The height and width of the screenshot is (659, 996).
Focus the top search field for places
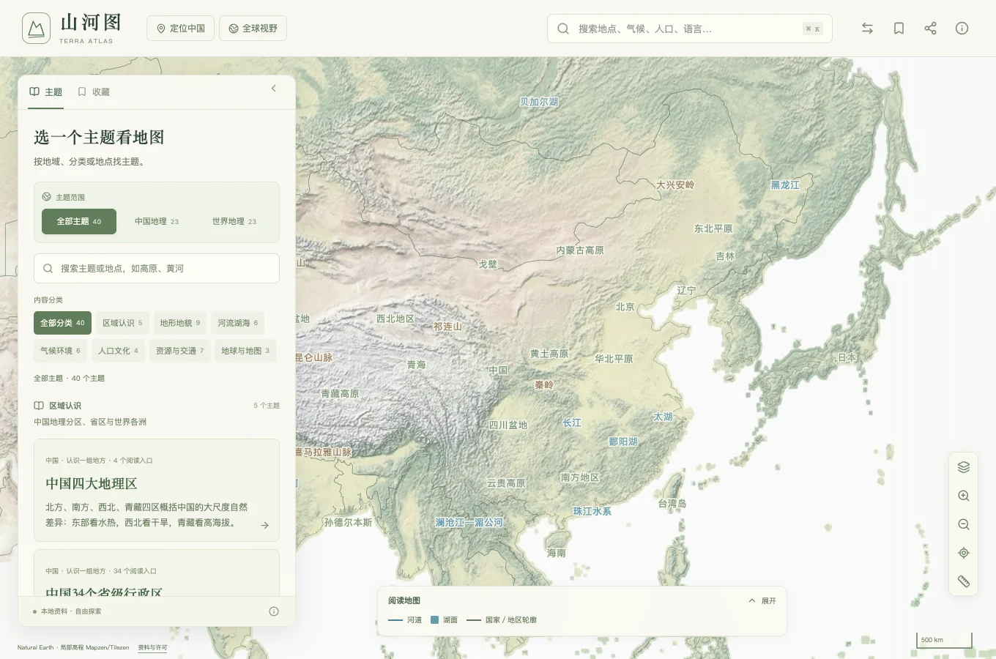(690, 29)
